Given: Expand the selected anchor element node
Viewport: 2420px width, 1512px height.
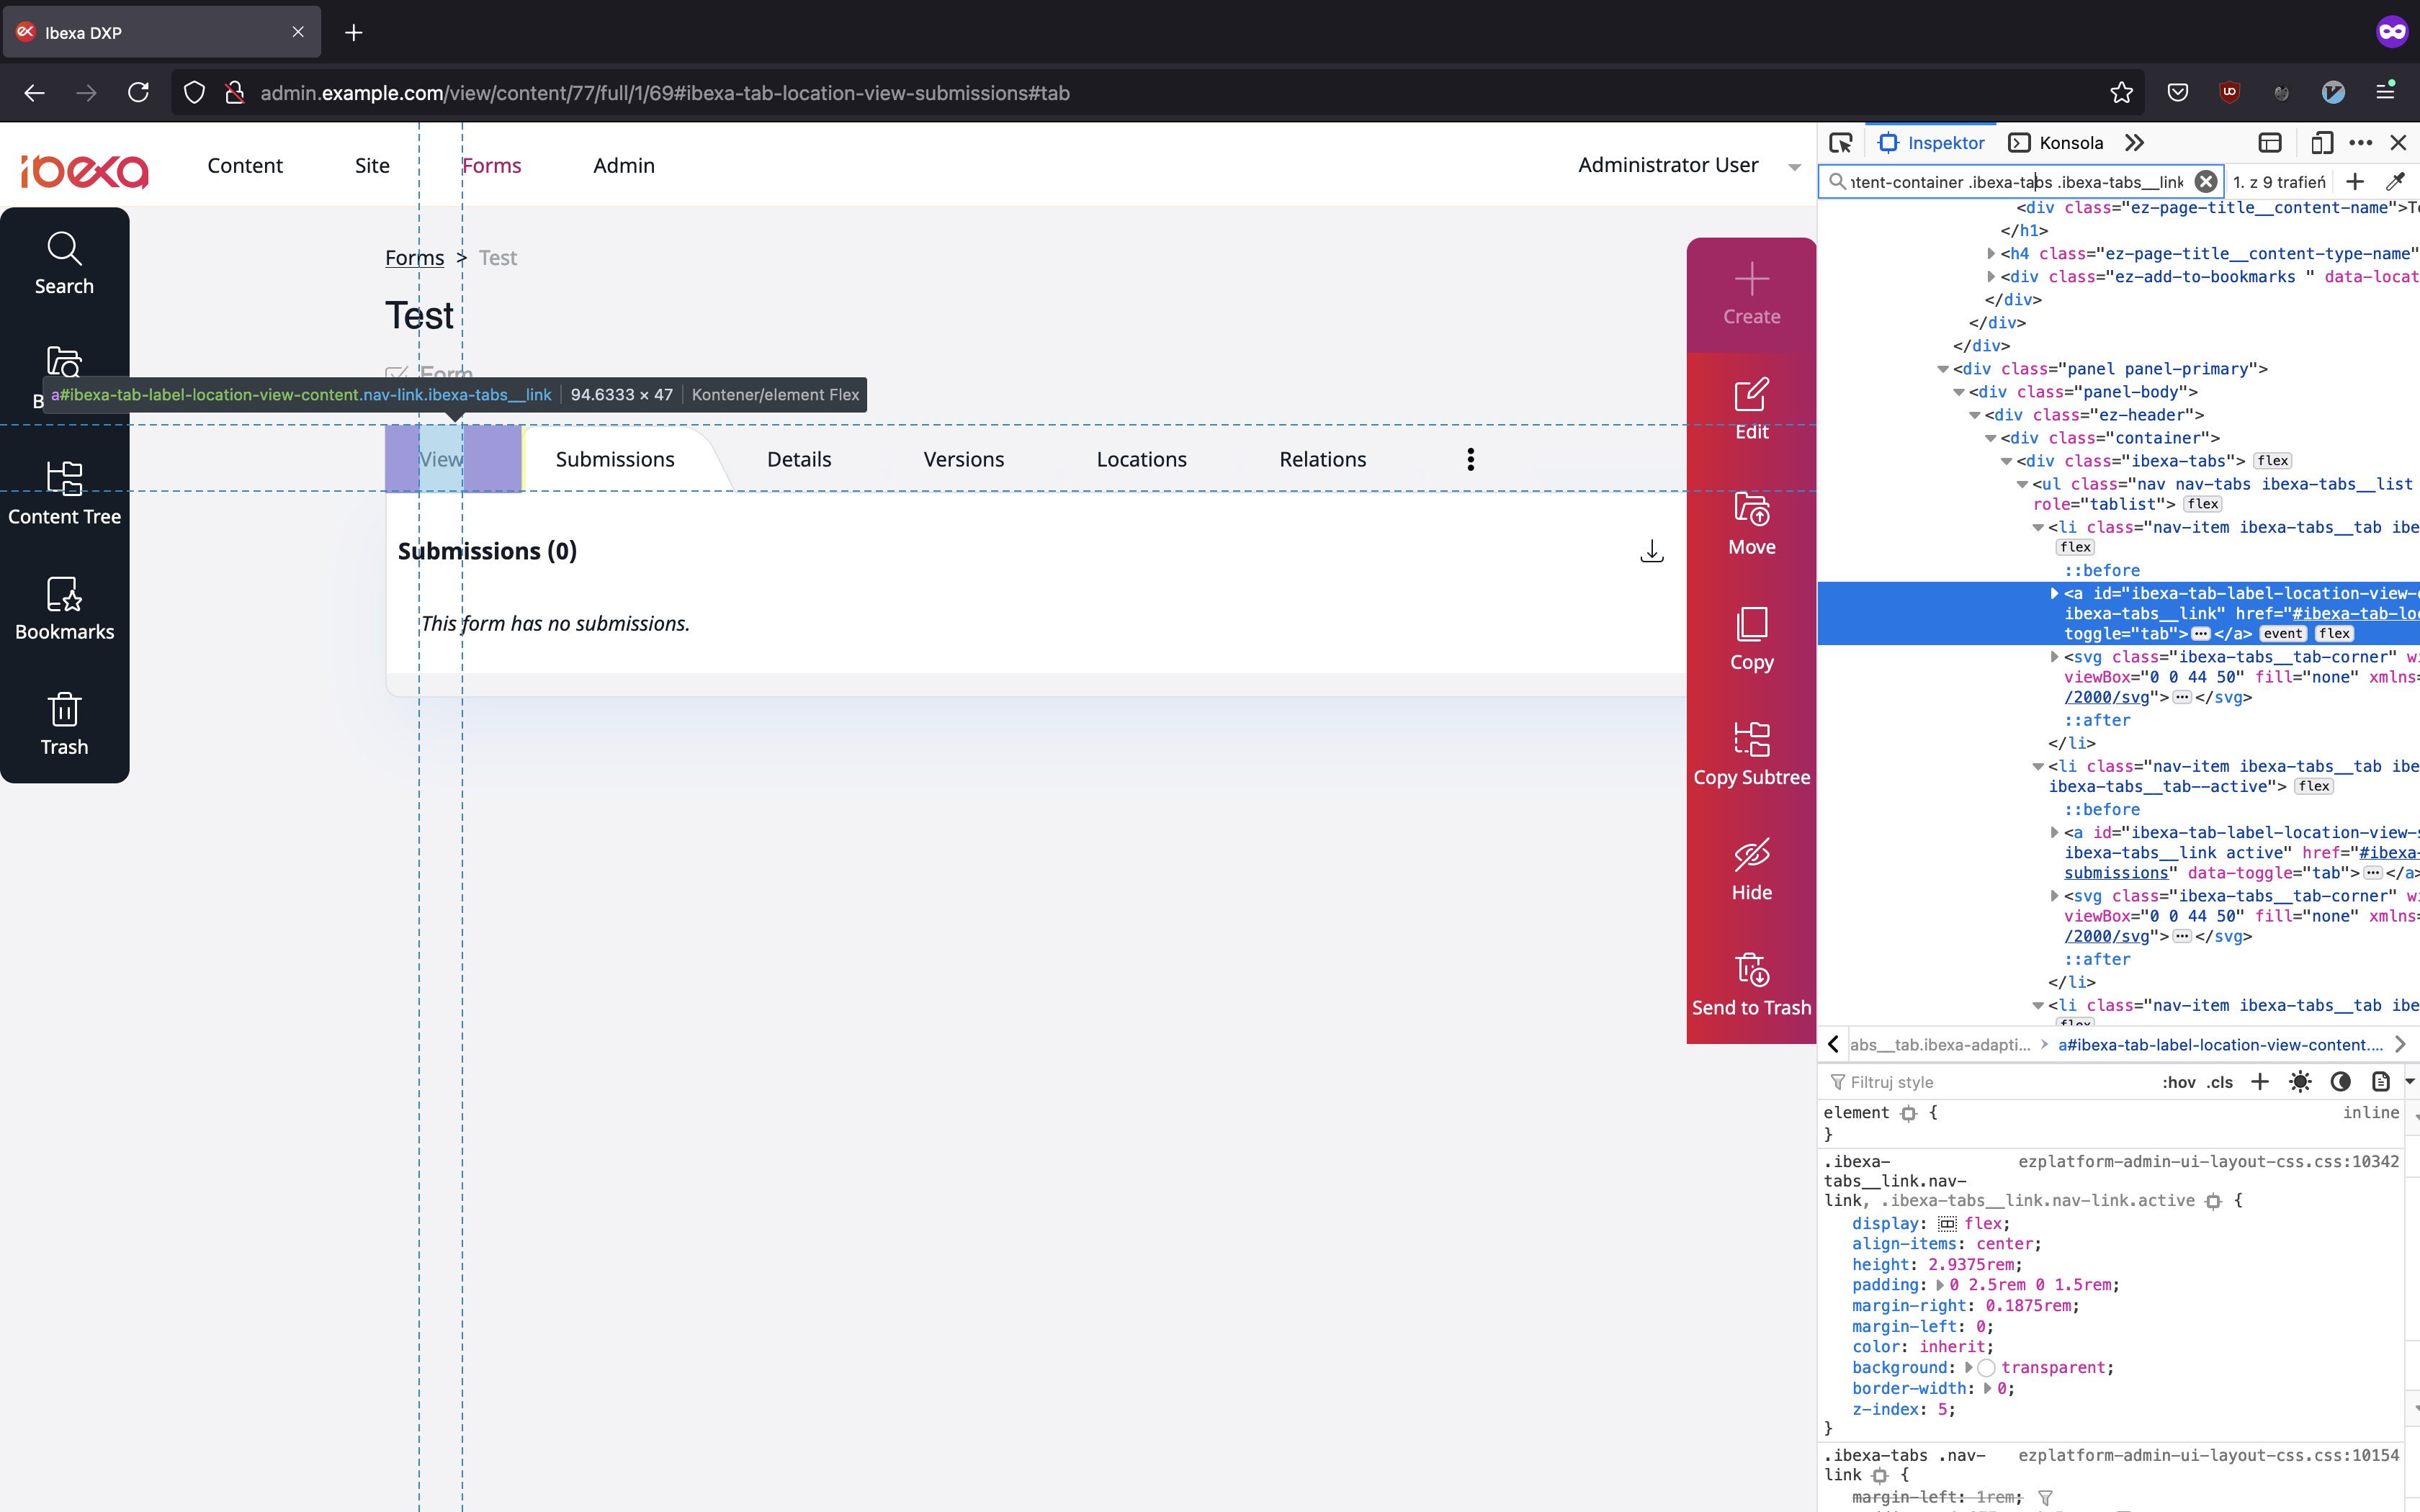Looking at the screenshot, I should pos(2055,593).
